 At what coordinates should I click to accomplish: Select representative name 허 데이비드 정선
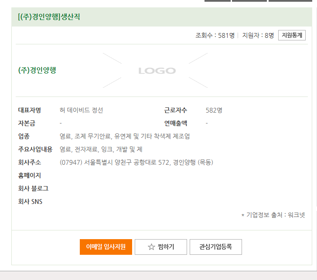click(81, 110)
